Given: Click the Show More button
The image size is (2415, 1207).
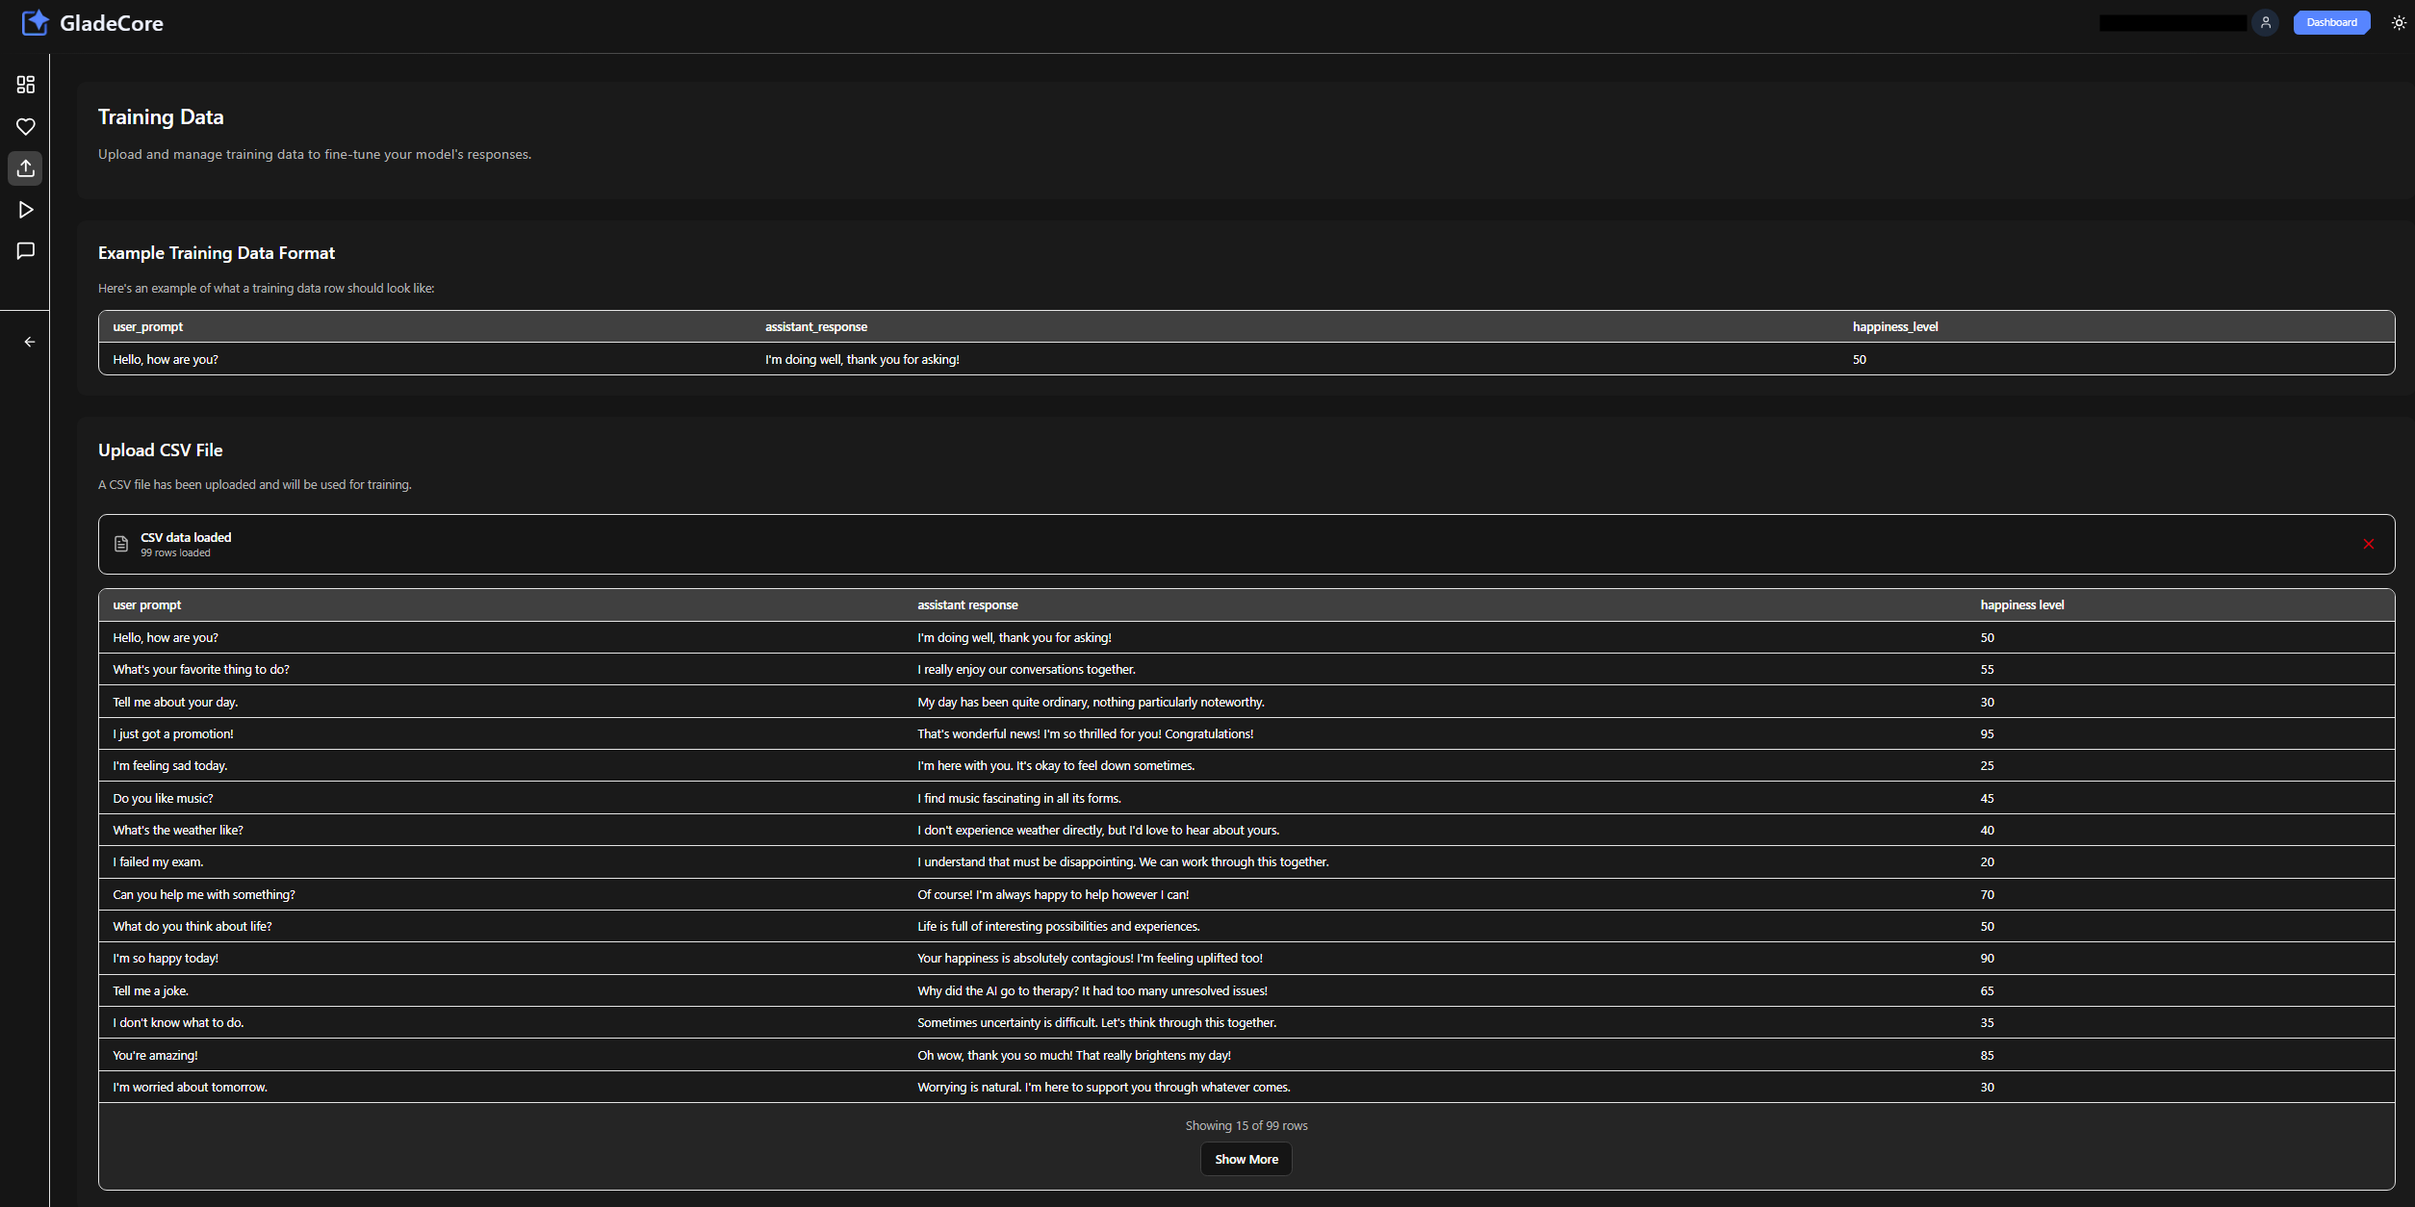Looking at the screenshot, I should click(x=1246, y=1159).
